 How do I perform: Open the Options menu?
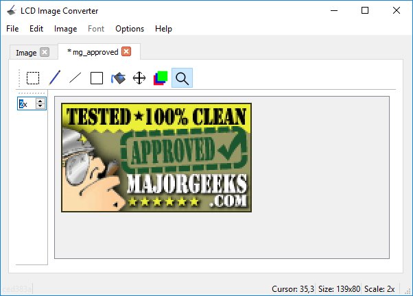tap(130, 29)
